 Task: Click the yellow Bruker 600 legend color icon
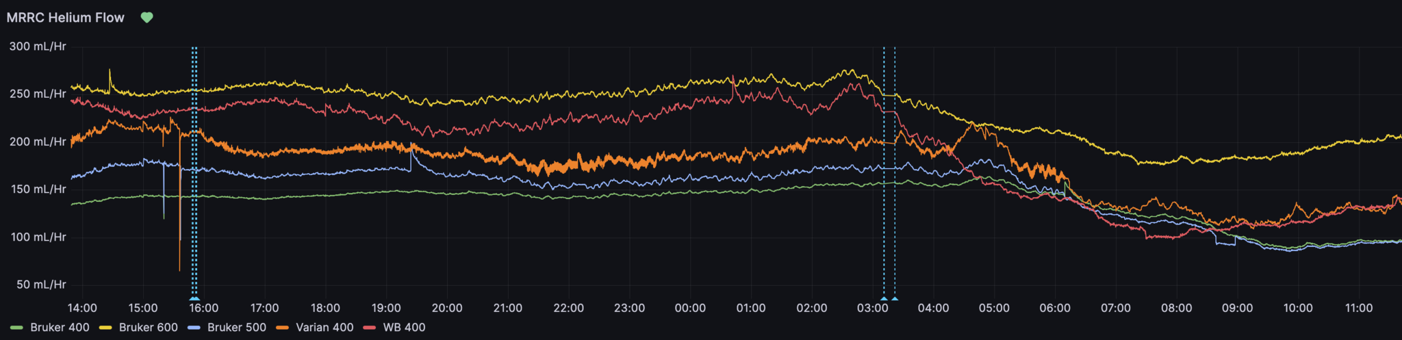tap(106, 328)
